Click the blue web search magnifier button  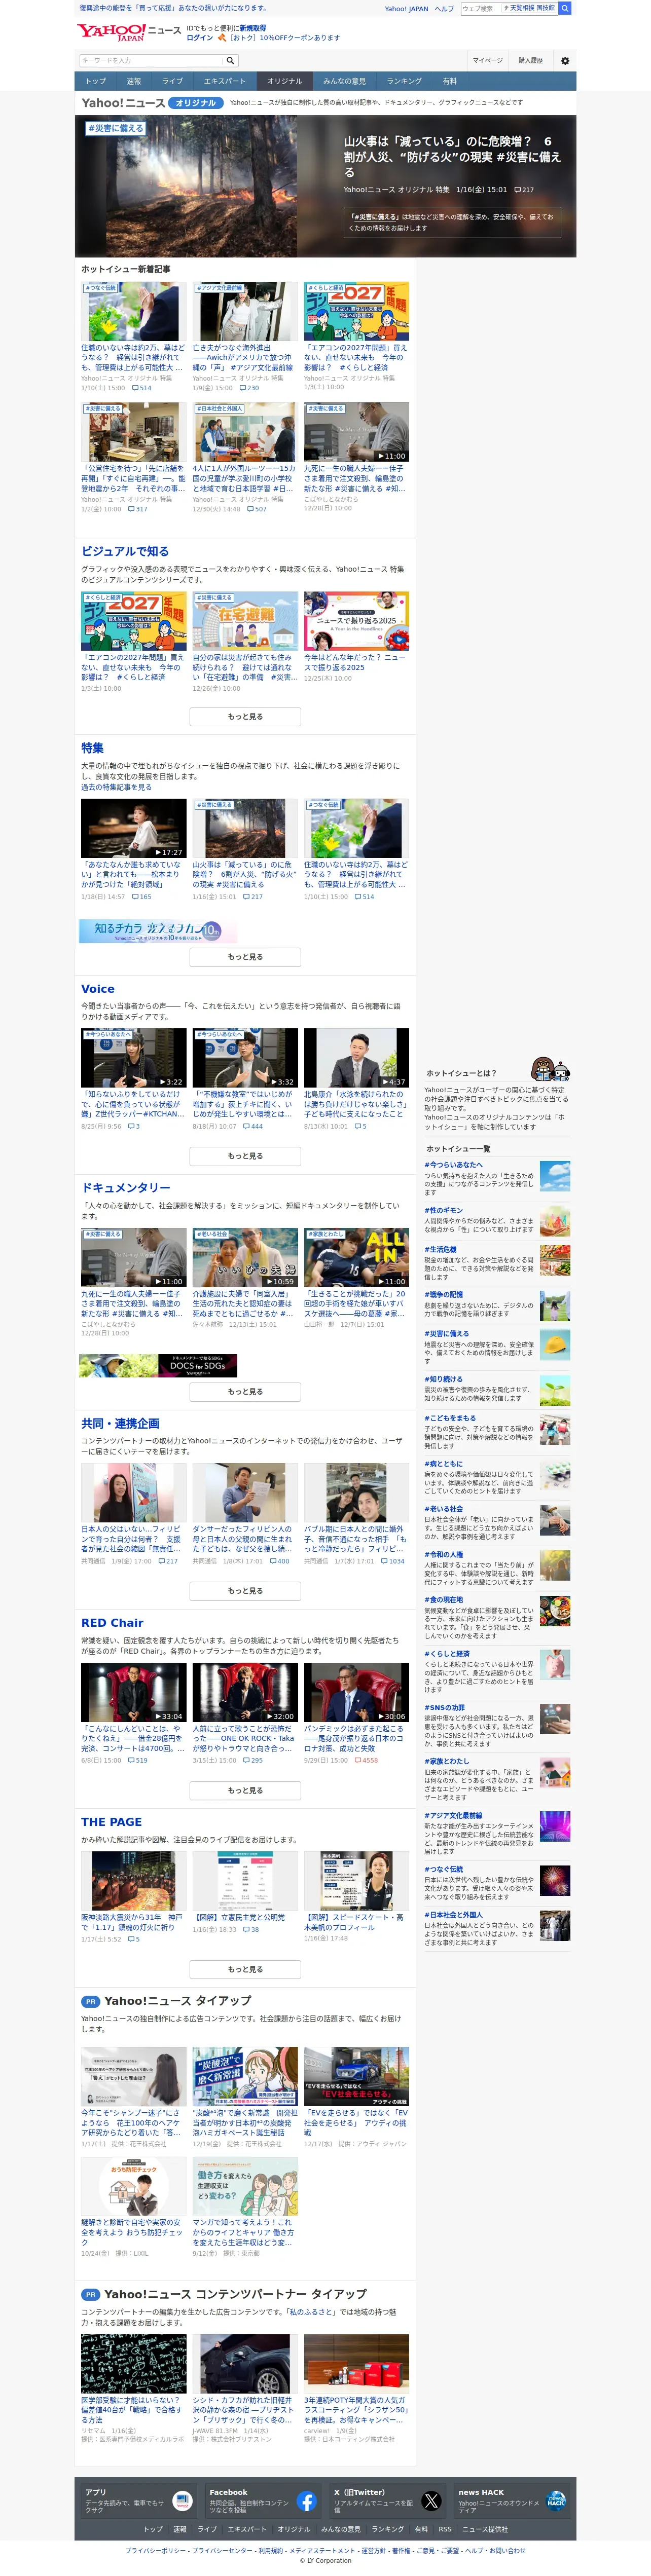pos(565,8)
